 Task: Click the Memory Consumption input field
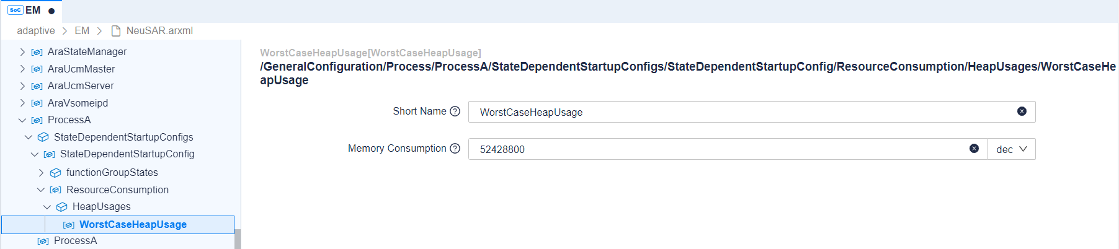[713, 149]
